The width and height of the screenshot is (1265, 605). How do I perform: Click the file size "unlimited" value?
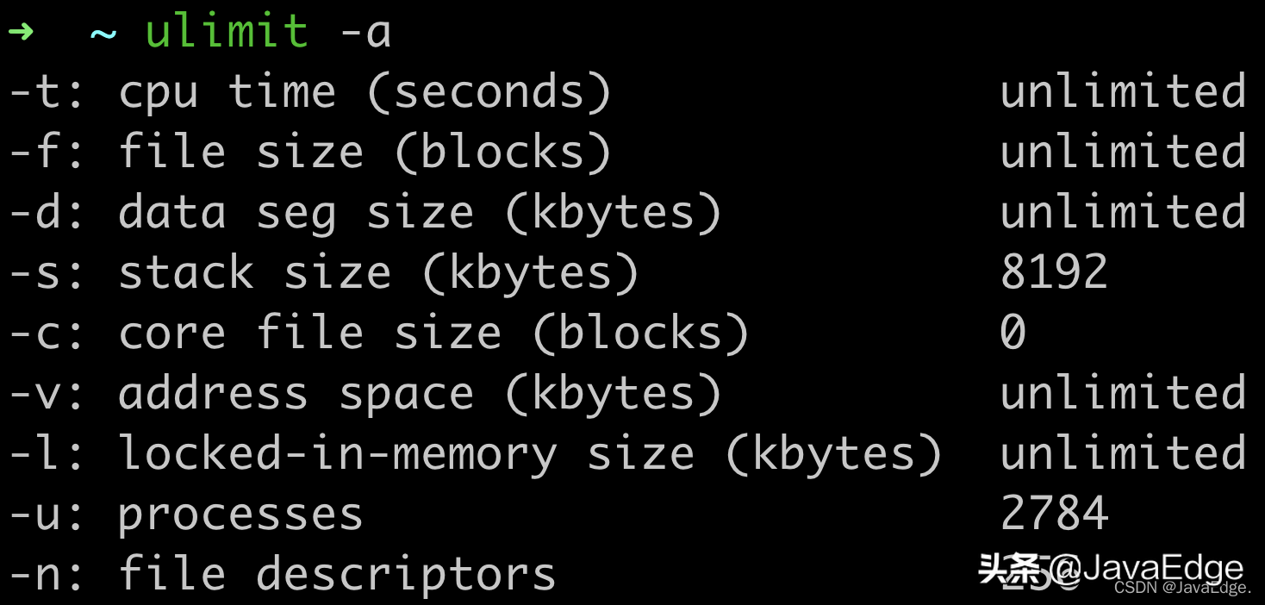(1122, 153)
